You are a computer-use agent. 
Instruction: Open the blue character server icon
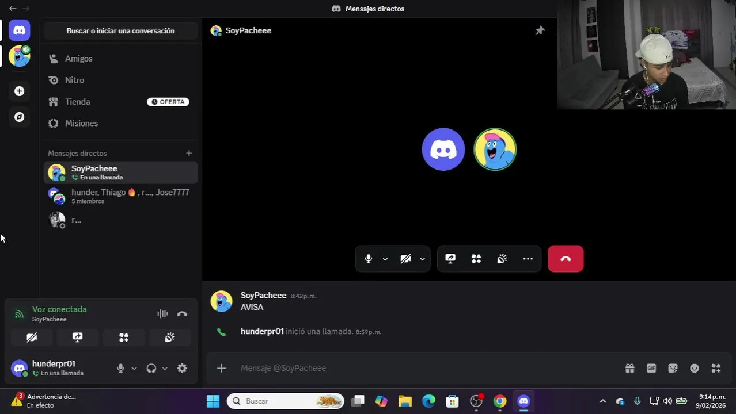pyautogui.click(x=20, y=56)
